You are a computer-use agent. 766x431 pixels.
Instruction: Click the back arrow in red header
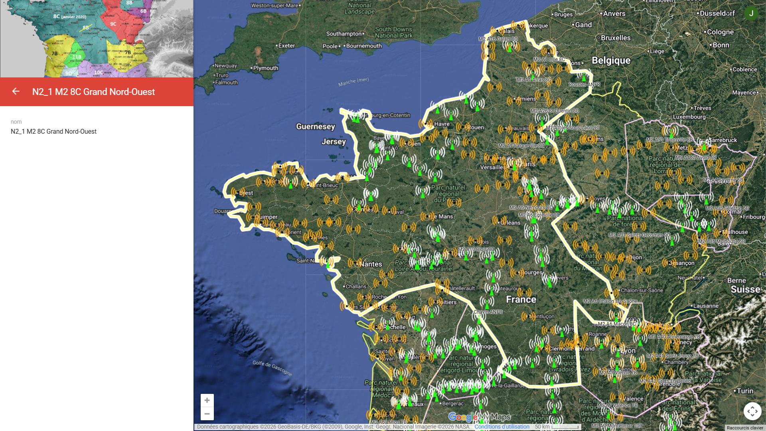[16, 91]
